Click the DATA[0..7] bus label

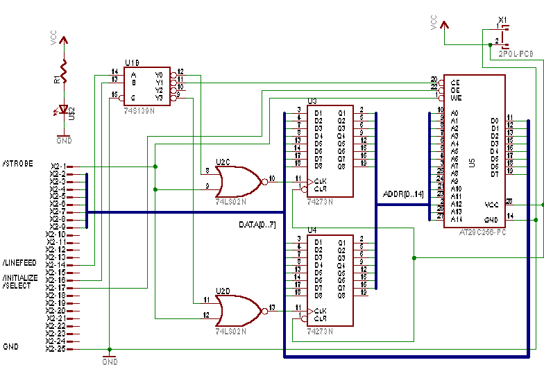pos(257,225)
